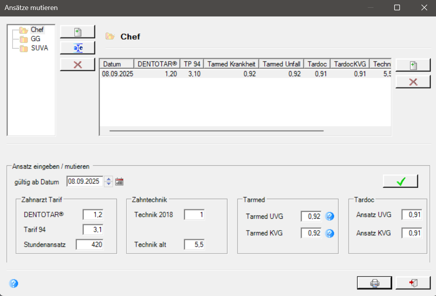The width and height of the screenshot is (436, 296).
Task: Delete the selected group with the red X
Action: (77, 65)
